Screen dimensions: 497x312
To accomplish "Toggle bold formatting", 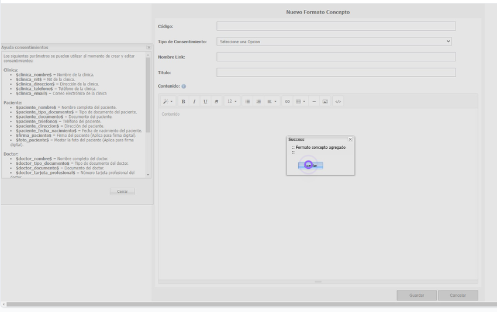I will pyautogui.click(x=183, y=101).
